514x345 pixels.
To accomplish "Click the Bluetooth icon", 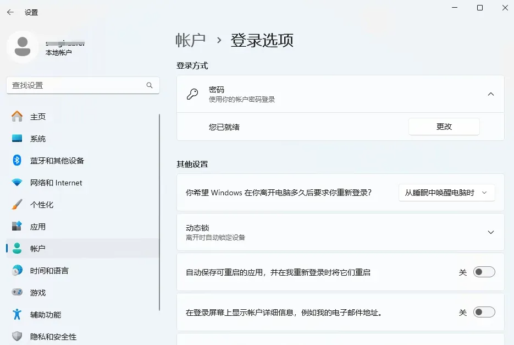I will pos(17,161).
